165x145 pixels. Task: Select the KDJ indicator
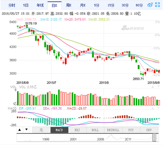(77, 130)
